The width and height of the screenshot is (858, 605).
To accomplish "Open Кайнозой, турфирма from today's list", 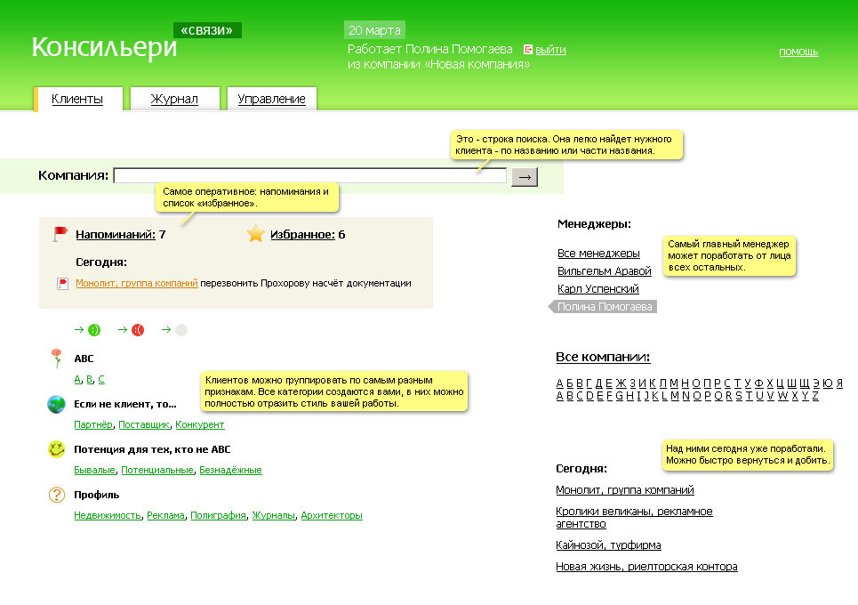I will (608, 545).
